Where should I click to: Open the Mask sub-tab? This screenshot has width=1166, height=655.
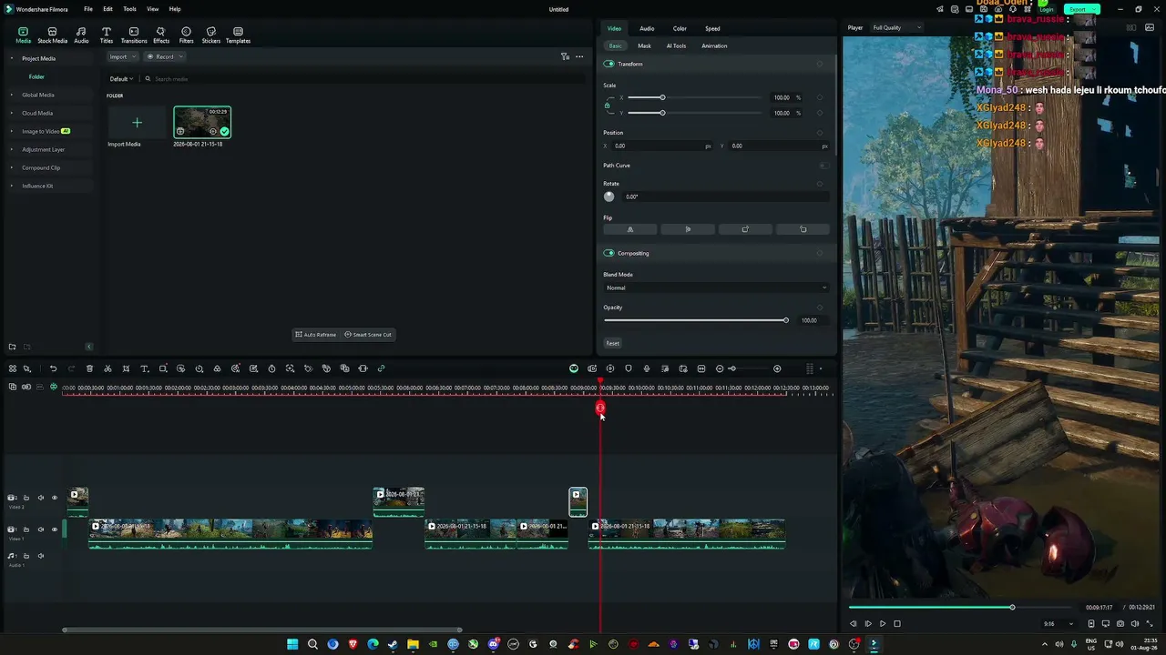point(644,45)
